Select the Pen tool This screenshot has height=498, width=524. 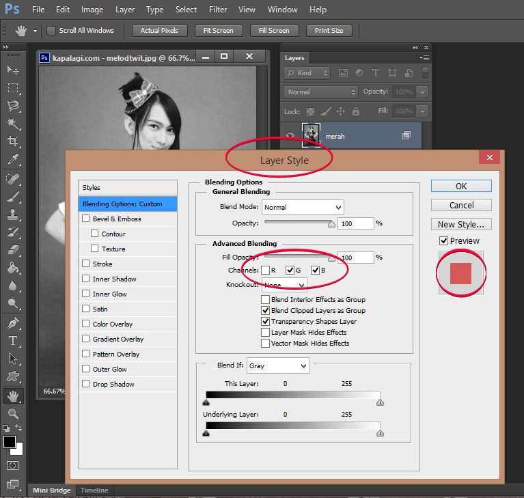[x=13, y=323]
